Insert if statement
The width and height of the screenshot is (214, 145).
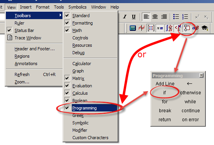coord(164,92)
